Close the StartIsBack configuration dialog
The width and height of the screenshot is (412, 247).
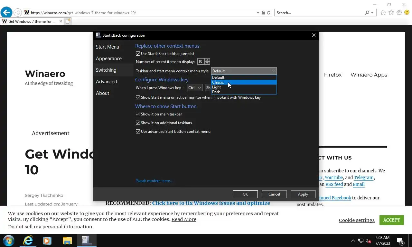coord(314,35)
